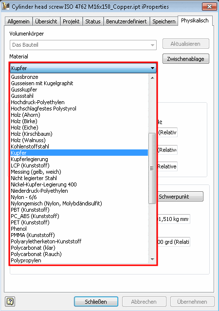Viewport: 219px width, 311px height.
Task: Click the Inventor part icon in title bar
Action: tap(5, 6)
